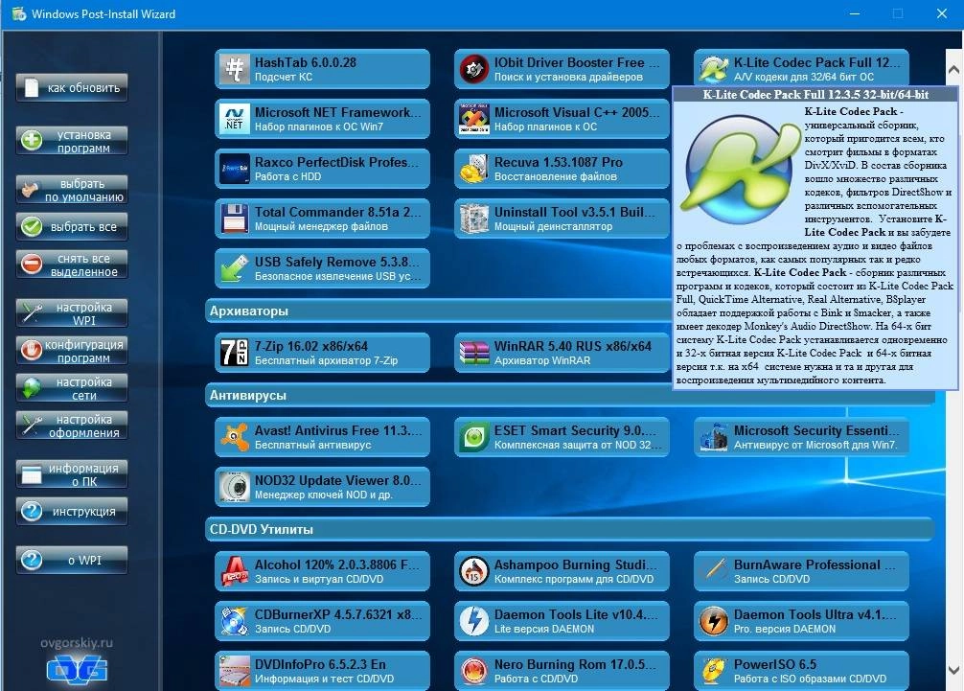Click the Nero Burning Rom flame icon
This screenshot has width=964, height=691.
pyautogui.click(x=474, y=670)
